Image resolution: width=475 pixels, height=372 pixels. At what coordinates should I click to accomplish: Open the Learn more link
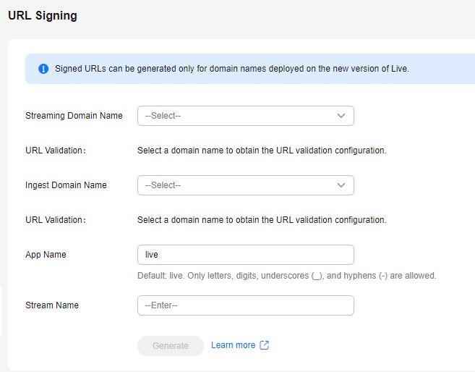pyautogui.click(x=233, y=345)
